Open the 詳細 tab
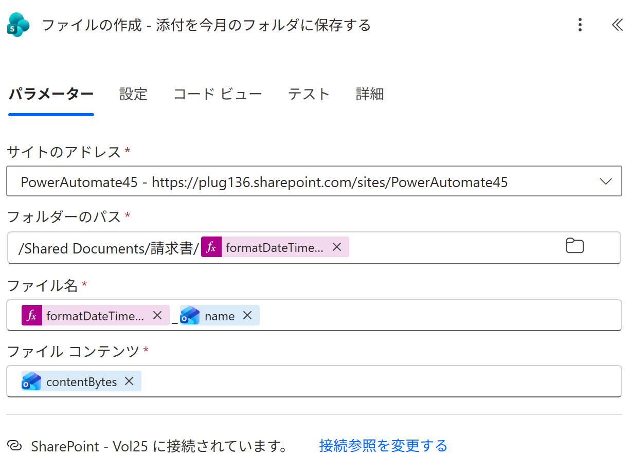Screen dimensions: 630x473 [370, 94]
